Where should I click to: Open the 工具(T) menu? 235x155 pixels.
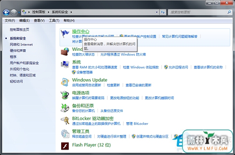54,20
